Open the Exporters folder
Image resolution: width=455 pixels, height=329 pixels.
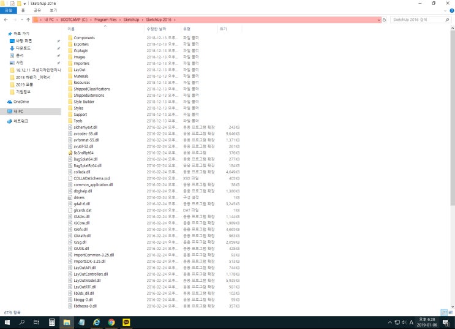pos(81,44)
